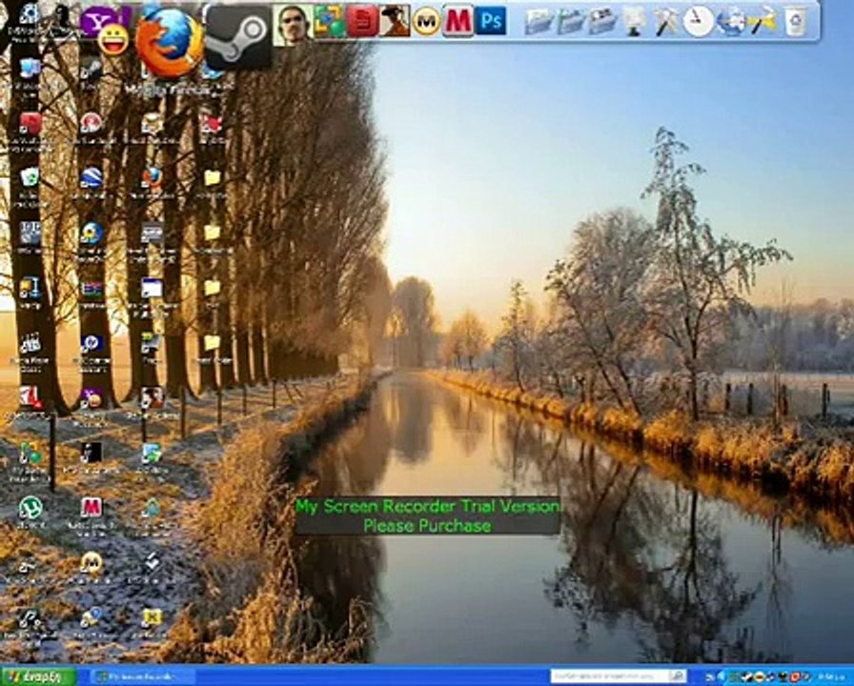Click the search magnifier button in taskbar
Viewport: 854px width, 686px height.
tap(678, 676)
